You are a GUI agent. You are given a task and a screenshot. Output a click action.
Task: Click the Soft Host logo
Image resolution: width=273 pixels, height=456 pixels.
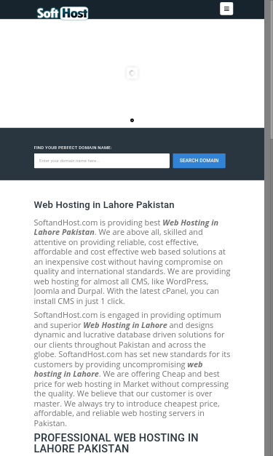(63, 13)
